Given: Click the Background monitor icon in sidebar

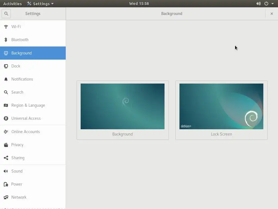Looking at the screenshot, I should (6, 53).
